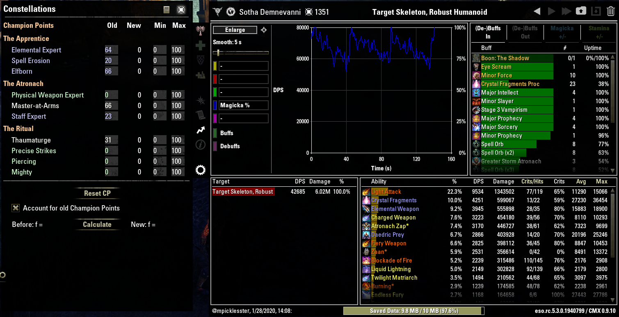Image resolution: width=619 pixels, height=317 pixels.
Task: Click the Crystal Fragments ability icon
Action: [366, 200]
